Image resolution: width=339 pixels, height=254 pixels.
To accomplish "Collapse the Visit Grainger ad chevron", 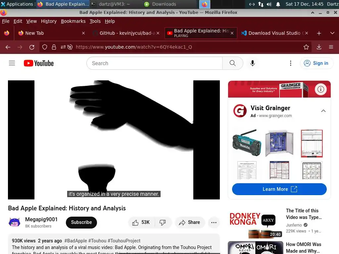I will [323, 111].
